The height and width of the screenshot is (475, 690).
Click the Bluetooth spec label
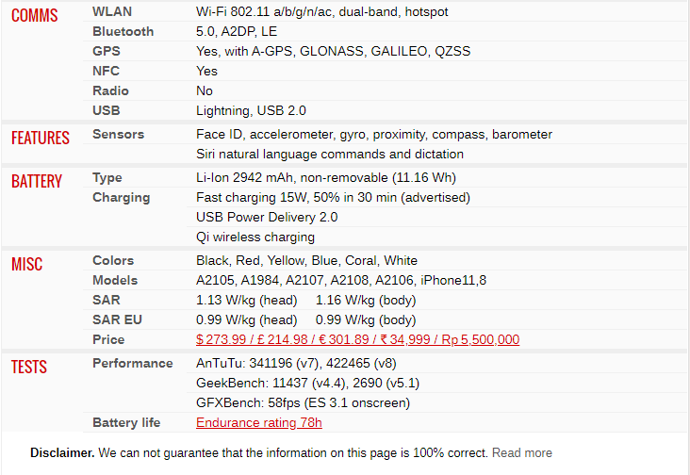coord(123,32)
